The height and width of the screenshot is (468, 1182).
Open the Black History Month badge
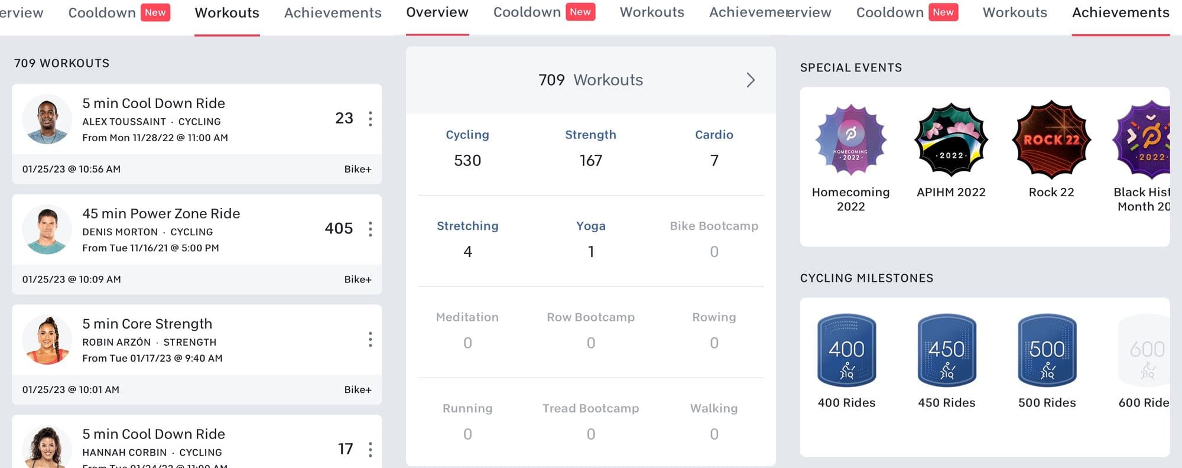click(1143, 141)
